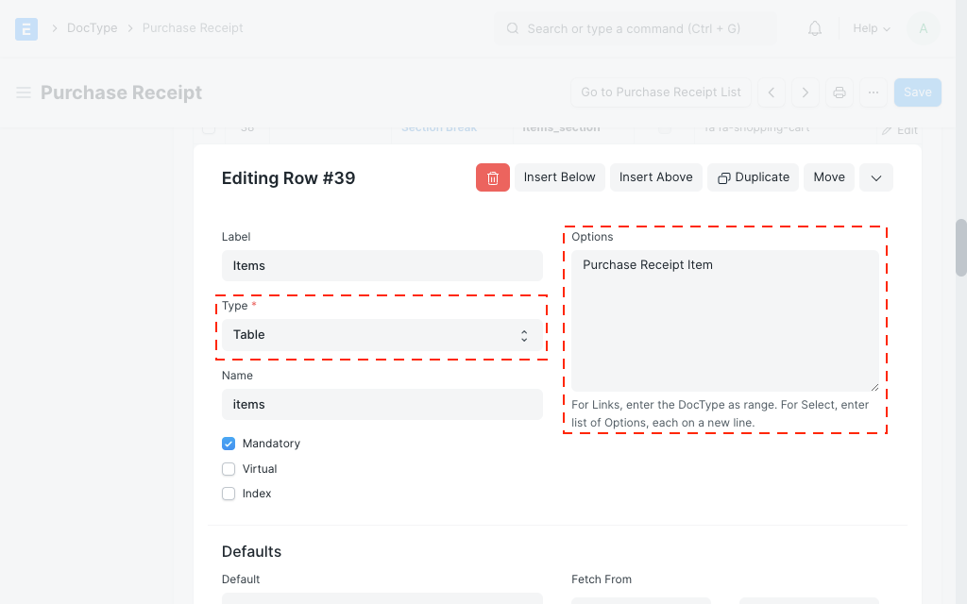Go to previous document arrow
Image resolution: width=967 pixels, height=604 pixels.
pyautogui.click(x=772, y=92)
